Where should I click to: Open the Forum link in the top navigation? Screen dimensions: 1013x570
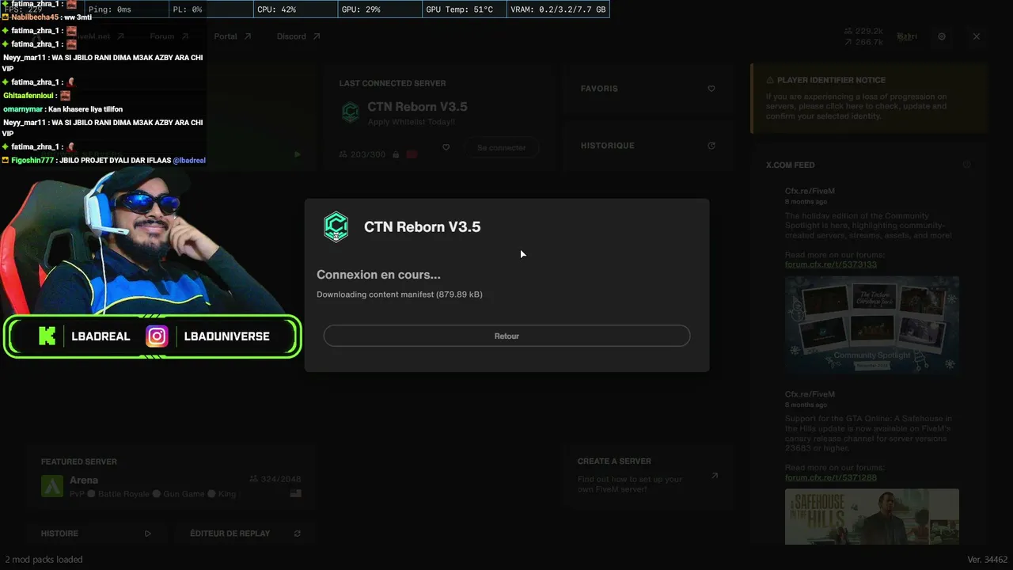[x=162, y=36]
